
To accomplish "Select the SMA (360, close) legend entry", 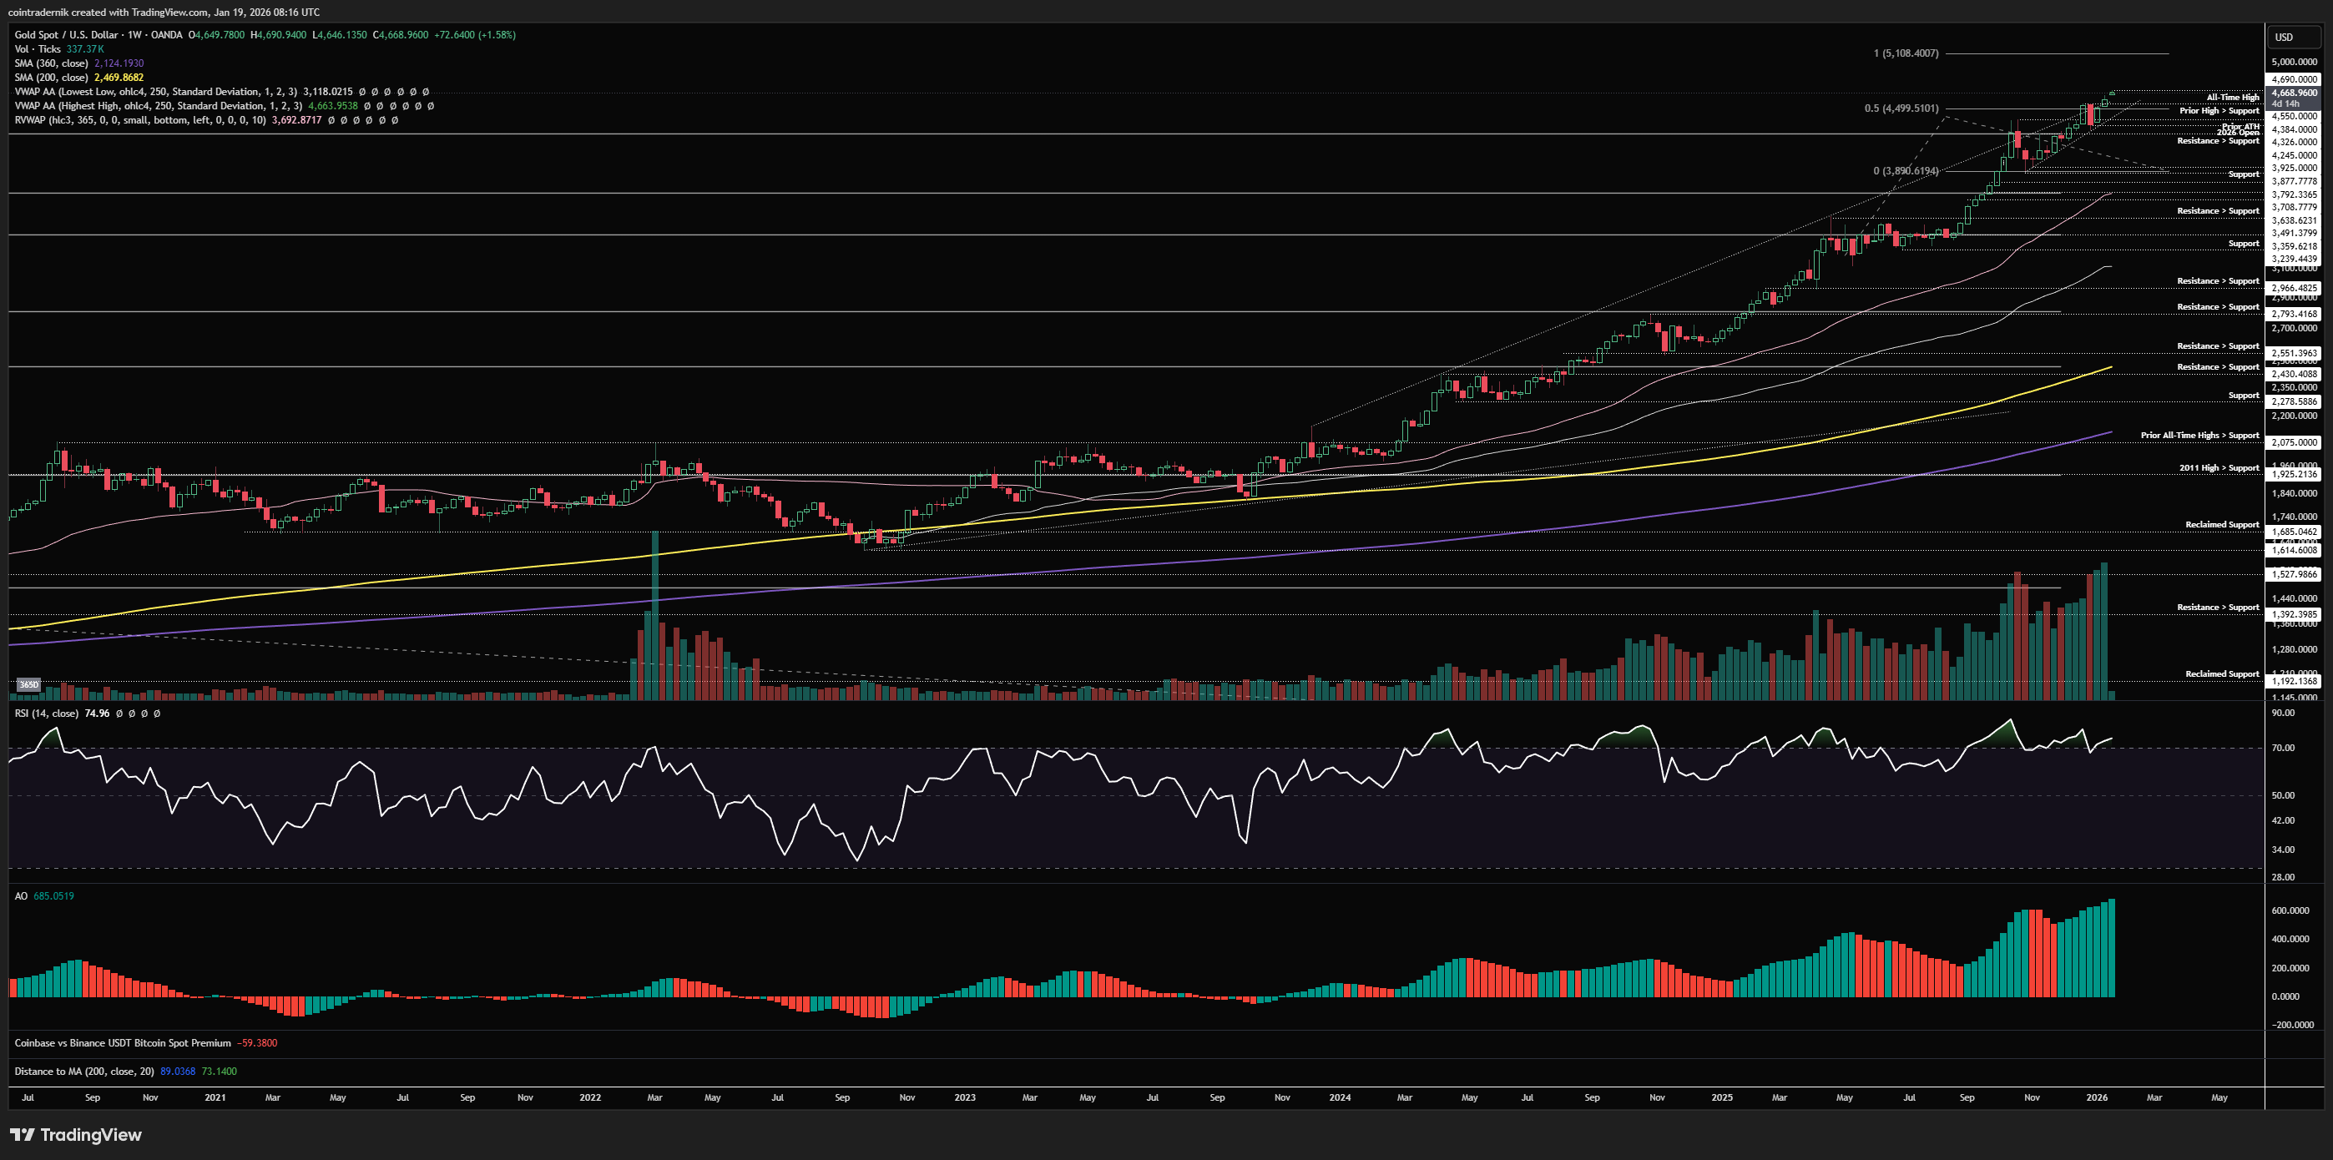I will coord(52,63).
